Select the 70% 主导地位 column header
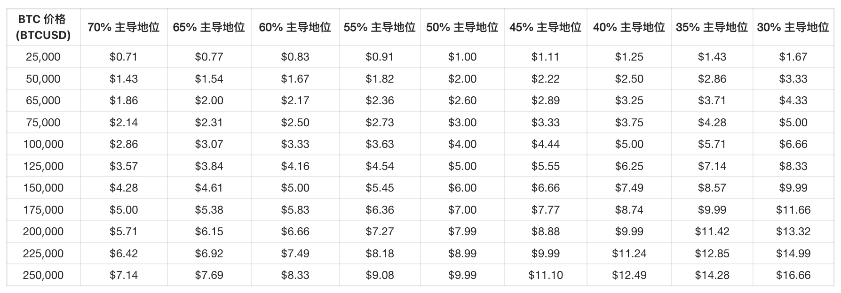The height and width of the screenshot is (293, 841). tap(124, 27)
